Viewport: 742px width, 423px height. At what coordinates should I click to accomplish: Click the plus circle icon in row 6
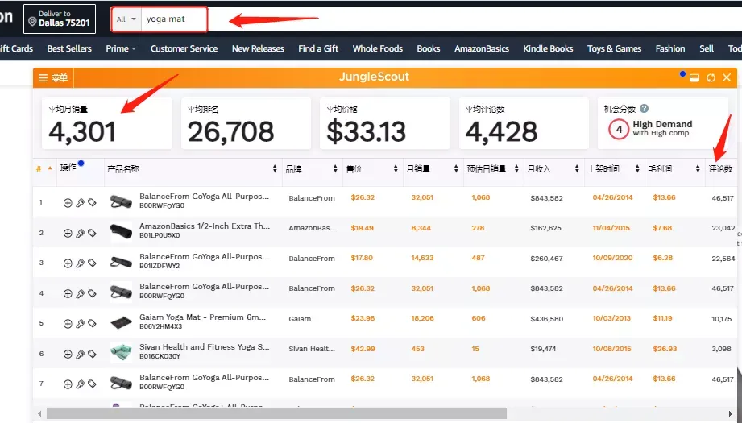point(68,354)
